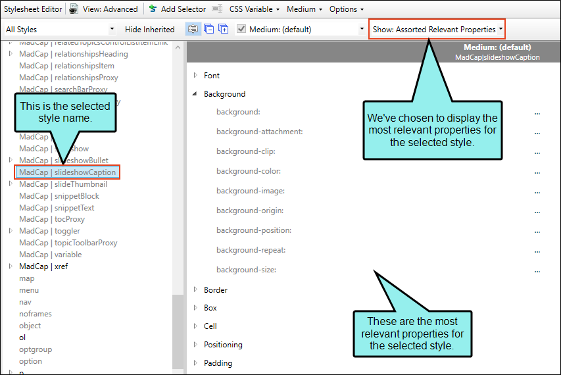The height and width of the screenshot is (375, 561).
Task: Expand the Font property group
Action: click(195, 75)
